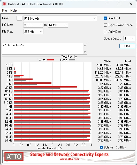The width and height of the screenshot is (137, 165).
Task: Click the "Storage and Network Connectivity Experts" banner text
Action: (69, 154)
